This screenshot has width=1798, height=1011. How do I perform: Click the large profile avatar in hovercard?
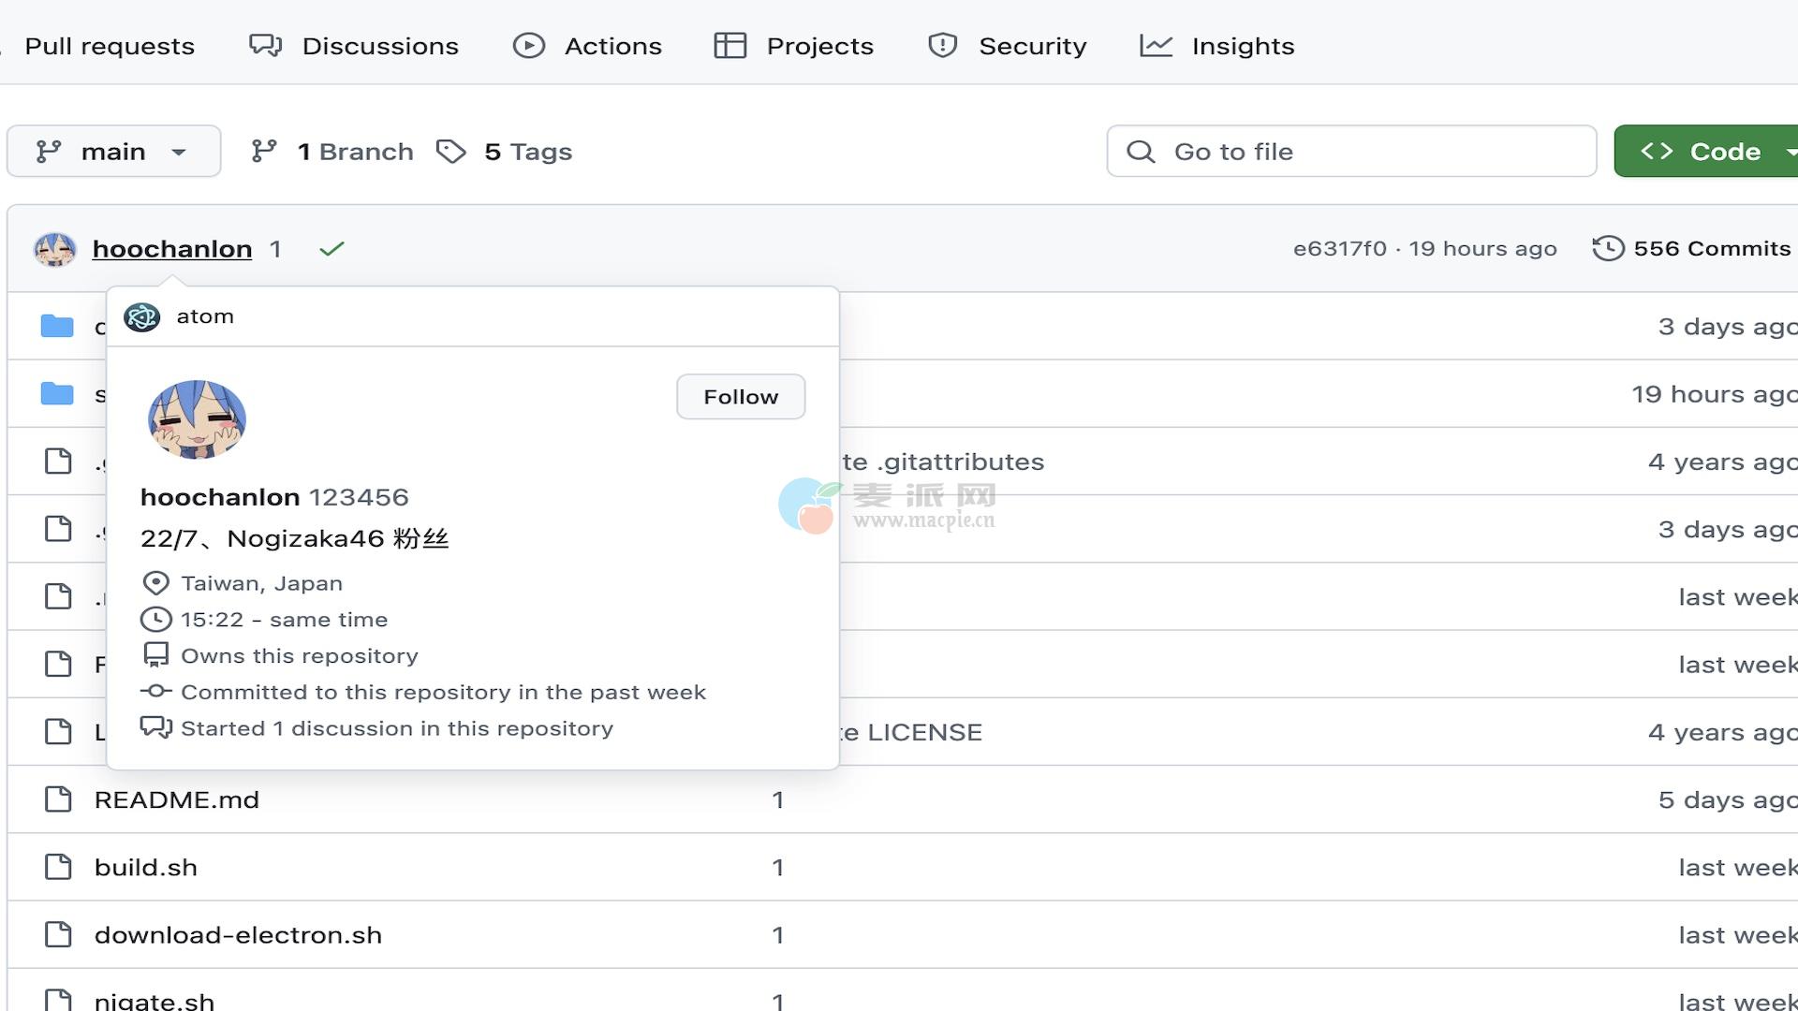coord(197,419)
